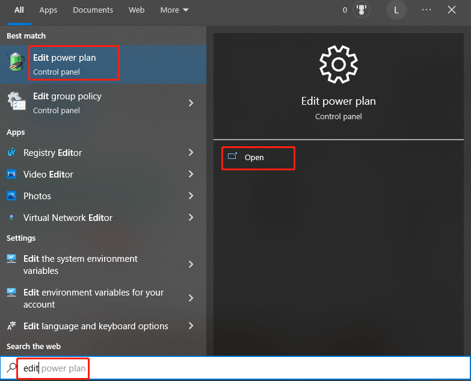Expand the Virtual Network Editor chevron
This screenshot has width=471, height=381.
click(x=191, y=217)
